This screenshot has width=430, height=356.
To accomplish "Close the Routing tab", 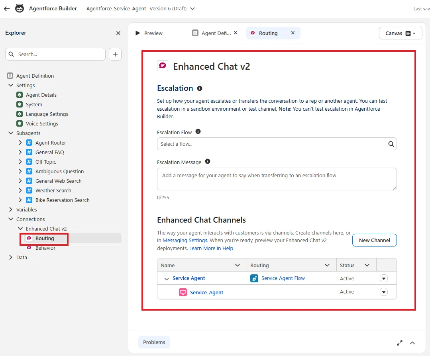I will point(293,33).
